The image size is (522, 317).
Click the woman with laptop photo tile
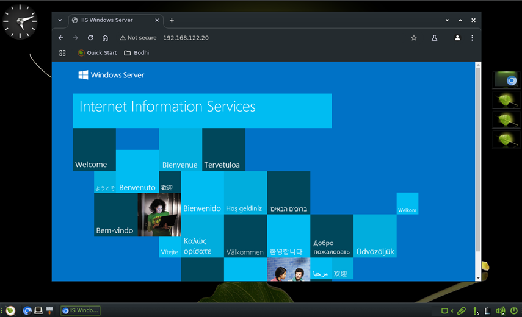pos(159,215)
